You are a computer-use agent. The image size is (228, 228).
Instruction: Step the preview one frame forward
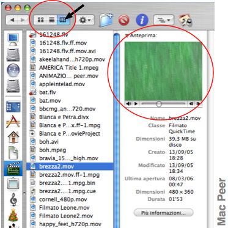click(199, 104)
